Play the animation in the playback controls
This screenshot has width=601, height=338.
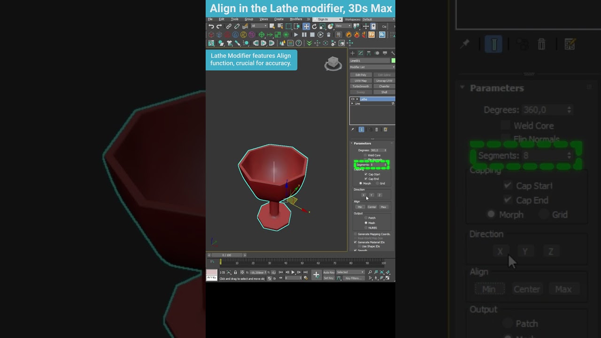click(293, 272)
